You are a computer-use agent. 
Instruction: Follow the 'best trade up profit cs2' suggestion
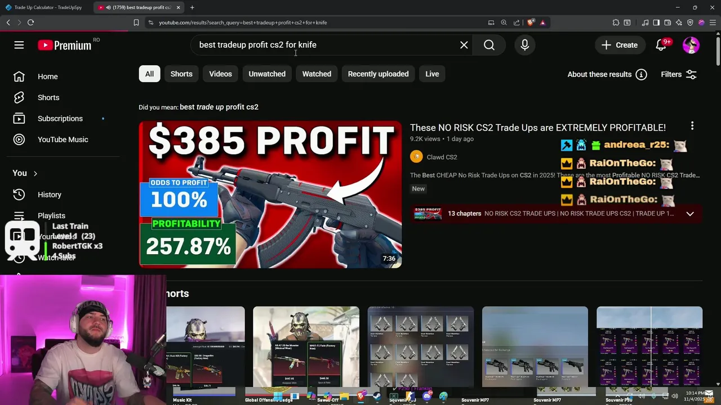click(219, 107)
